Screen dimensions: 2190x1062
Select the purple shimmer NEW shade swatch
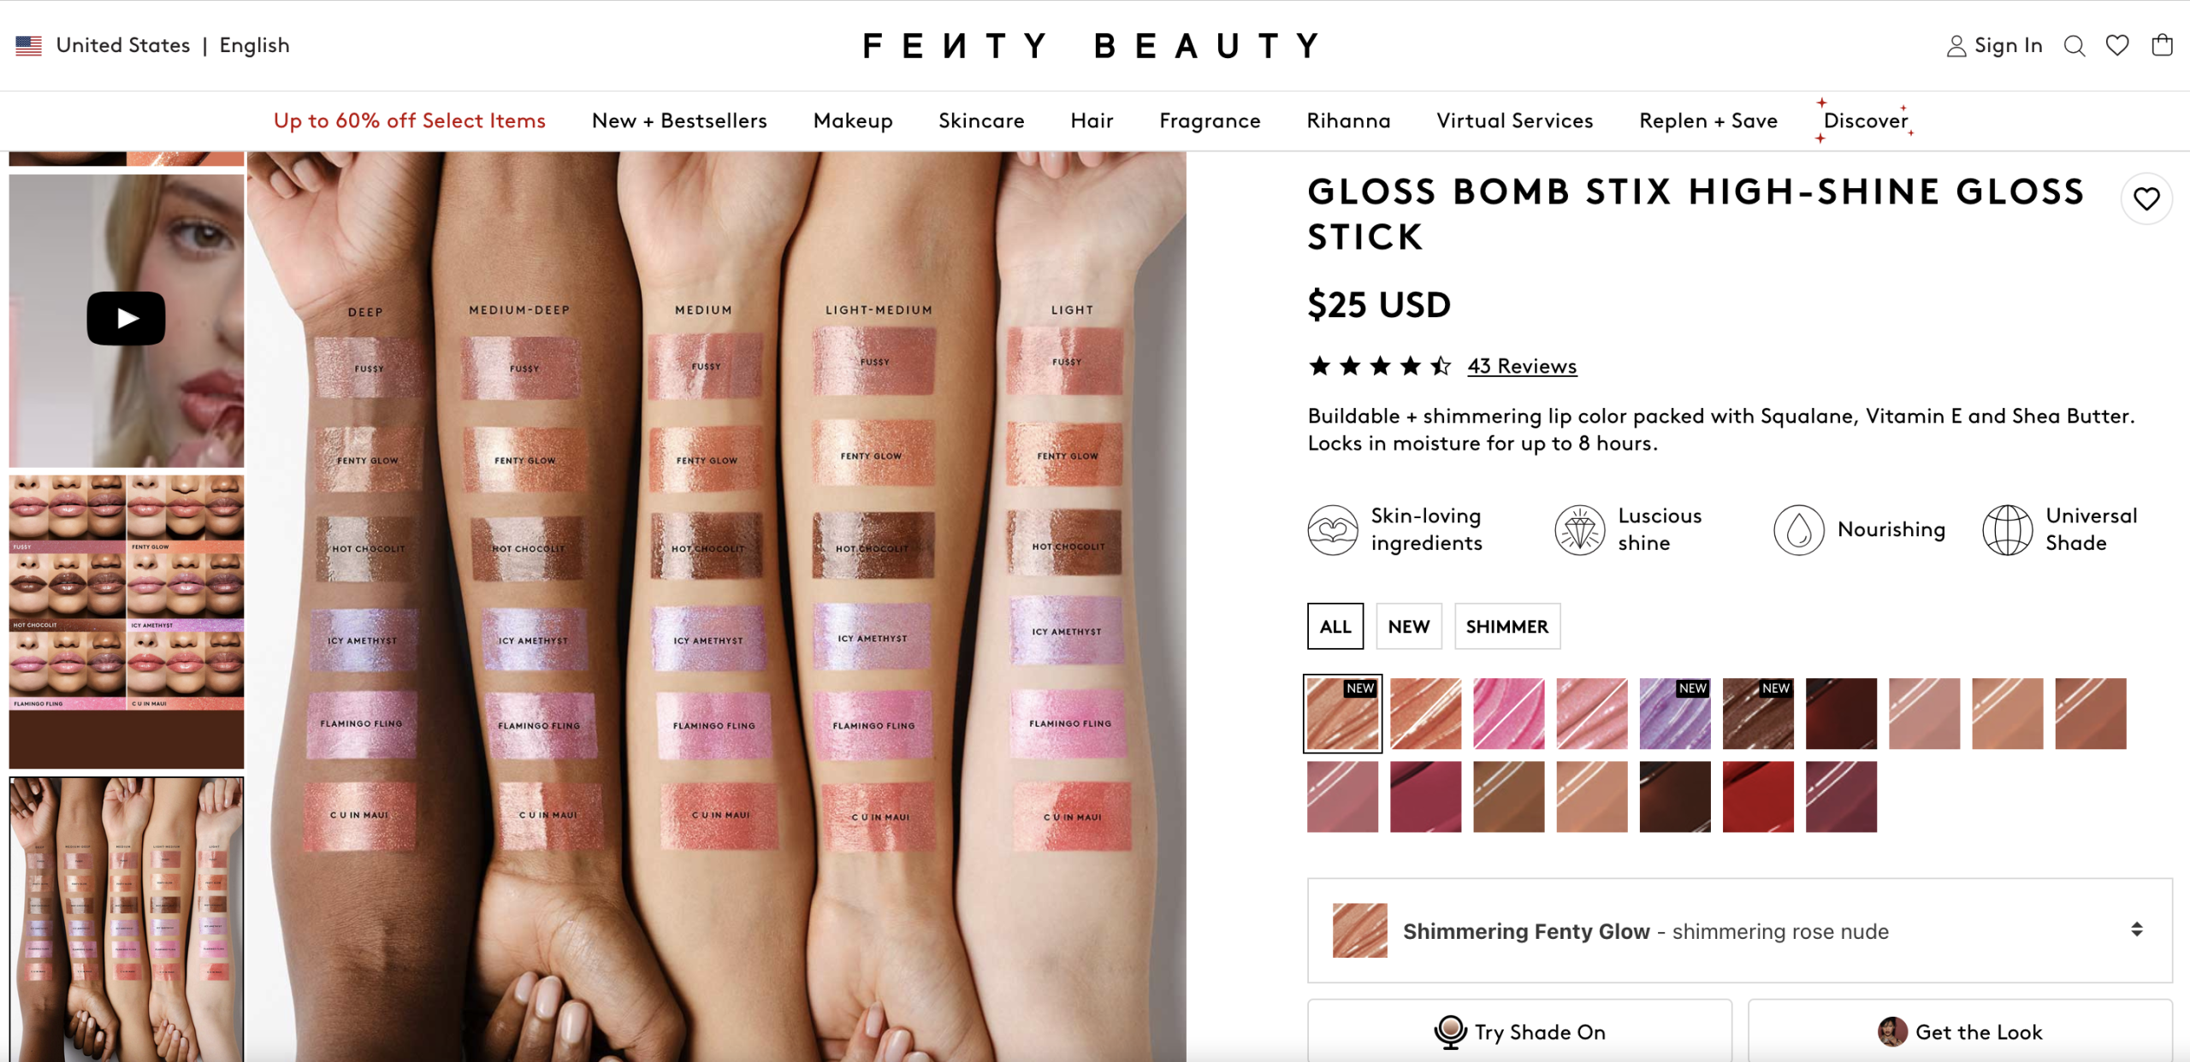[1674, 714]
